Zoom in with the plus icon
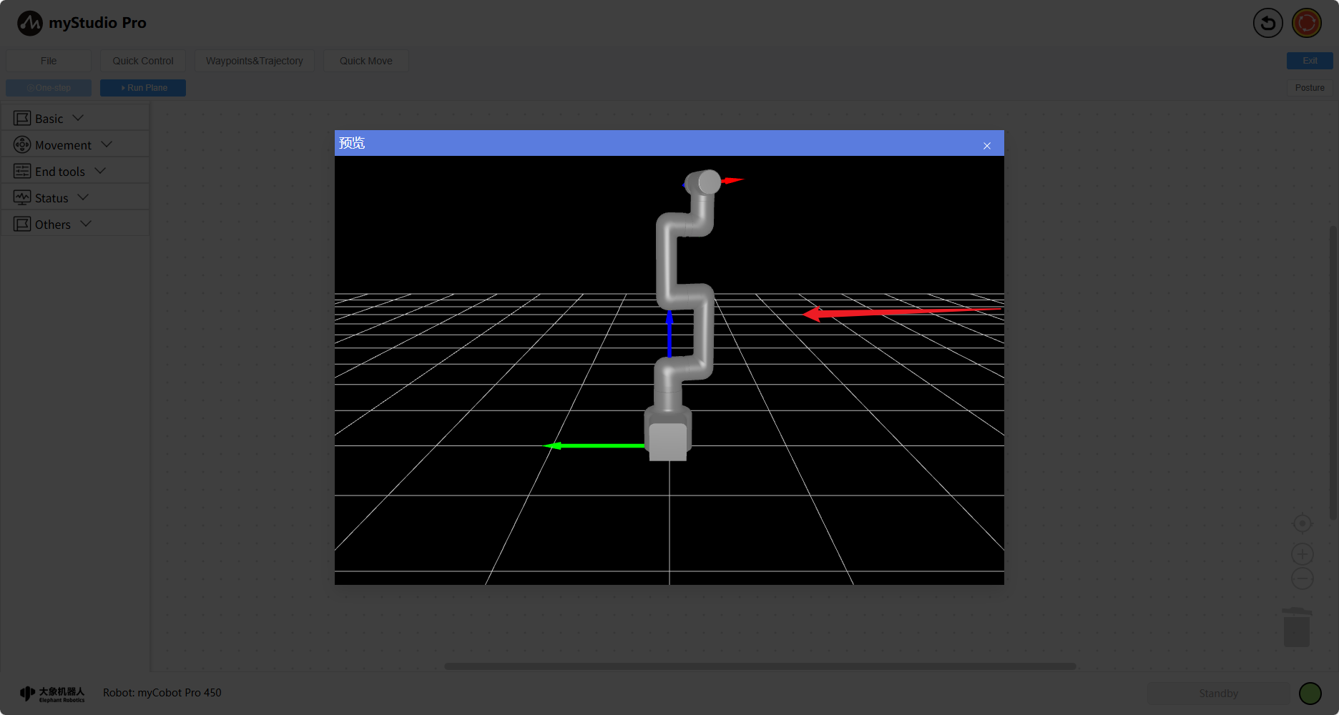1339x715 pixels. pyautogui.click(x=1302, y=554)
